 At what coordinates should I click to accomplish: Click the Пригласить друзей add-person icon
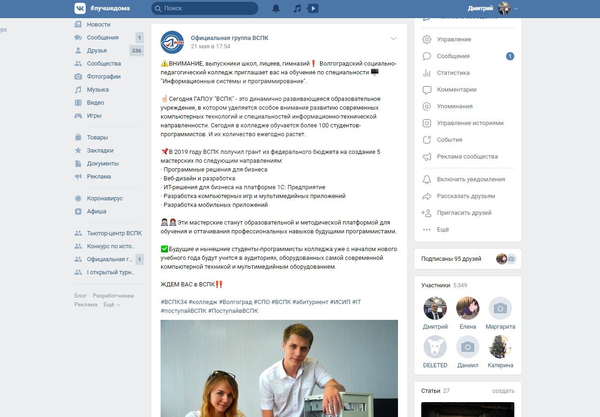pyautogui.click(x=426, y=213)
